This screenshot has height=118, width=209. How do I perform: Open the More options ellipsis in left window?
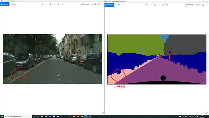tap(103, 4)
